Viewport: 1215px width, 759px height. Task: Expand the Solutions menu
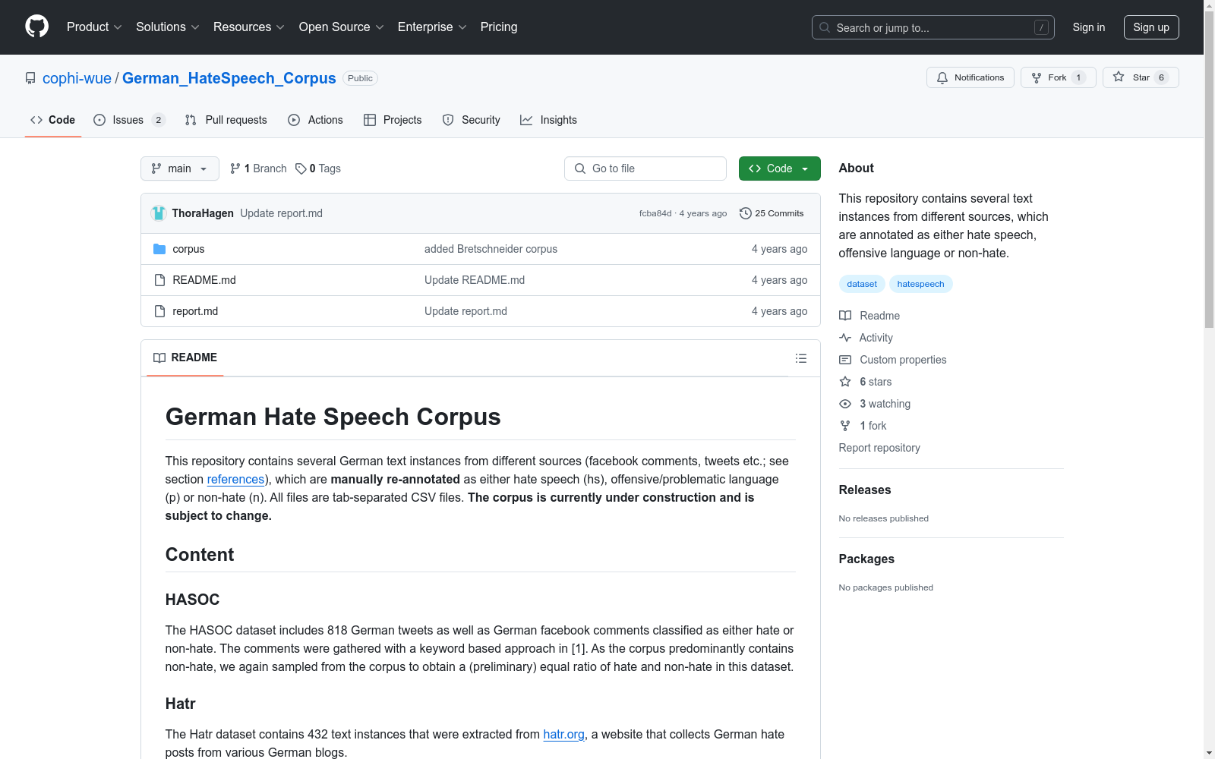pos(168,27)
